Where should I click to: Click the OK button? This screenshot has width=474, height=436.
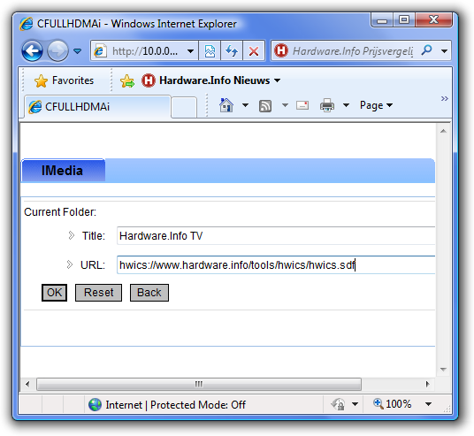[54, 293]
